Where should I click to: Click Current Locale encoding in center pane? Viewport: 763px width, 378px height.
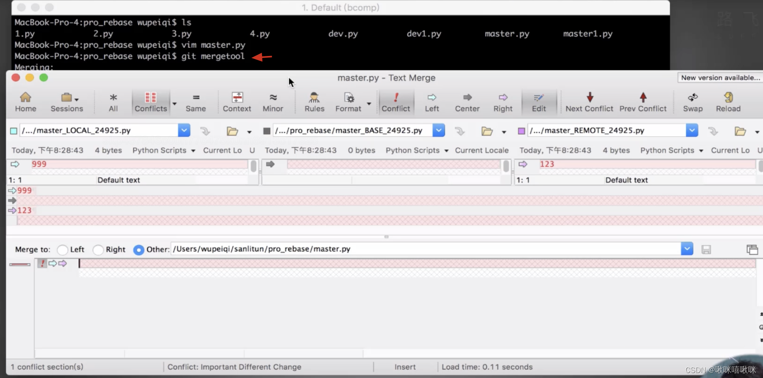point(482,150)
